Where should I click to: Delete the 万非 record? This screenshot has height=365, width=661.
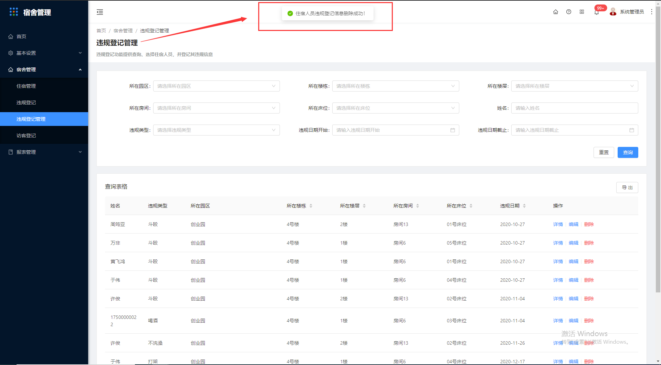[x=589, y=243]
